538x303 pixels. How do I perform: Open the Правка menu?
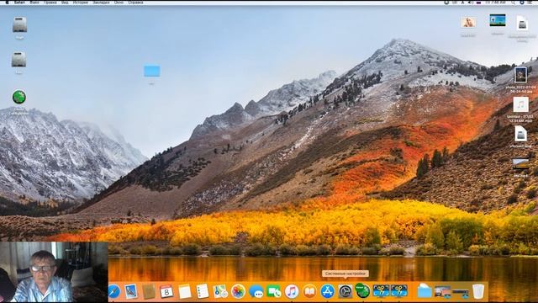(x=50, y=3)
